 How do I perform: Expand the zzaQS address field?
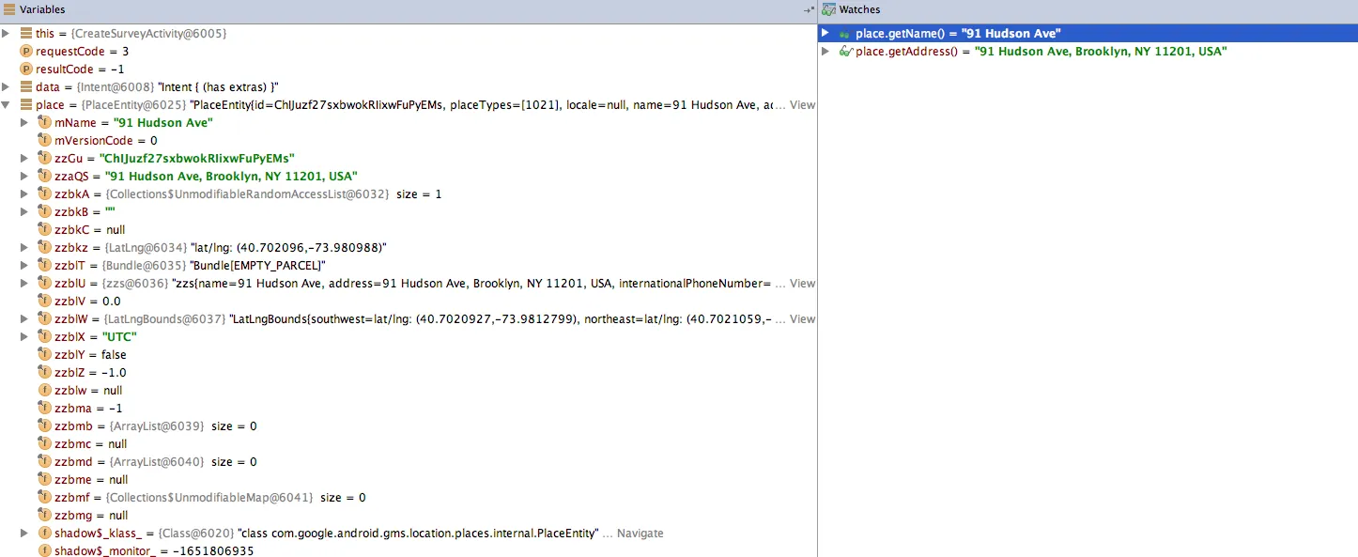(24, 176)
